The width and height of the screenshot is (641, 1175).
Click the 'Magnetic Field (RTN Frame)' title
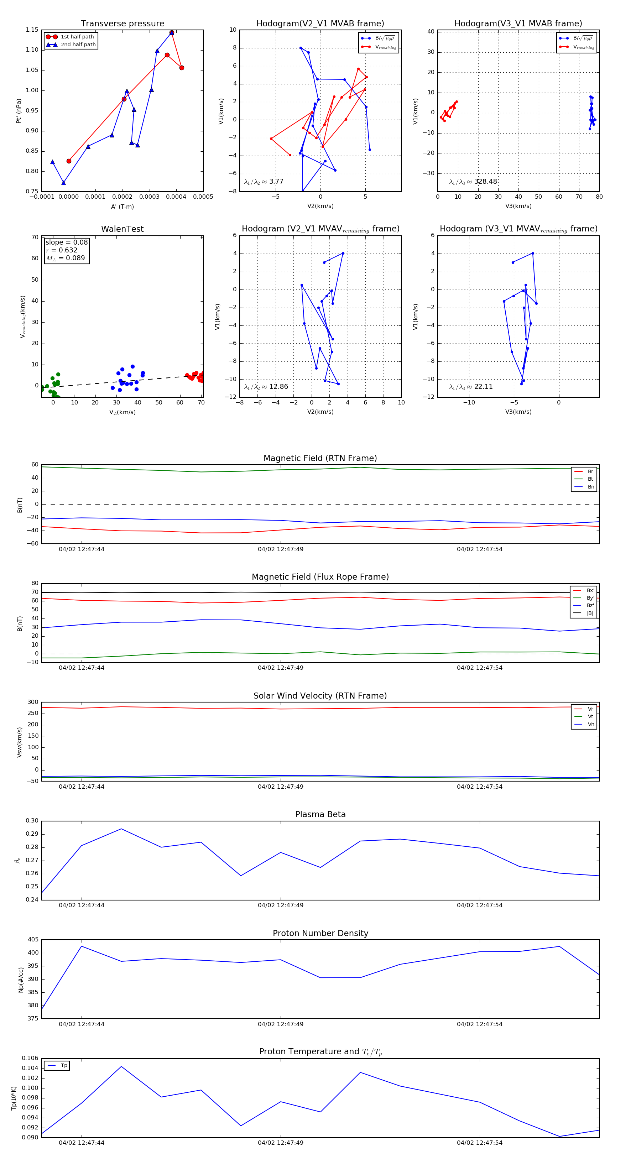(320, 458)
